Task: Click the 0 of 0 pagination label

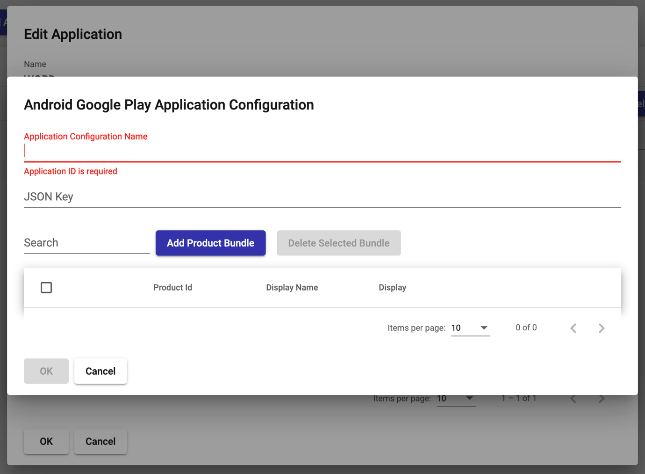Action: coord(526,328)
